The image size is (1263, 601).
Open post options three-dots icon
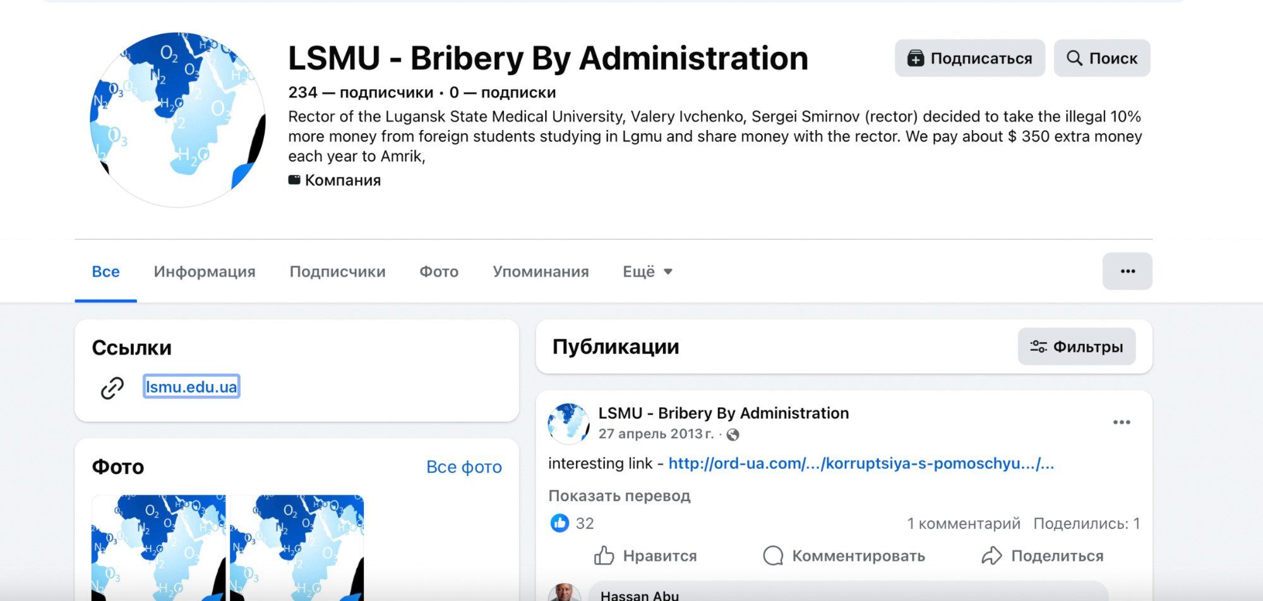1122,422
